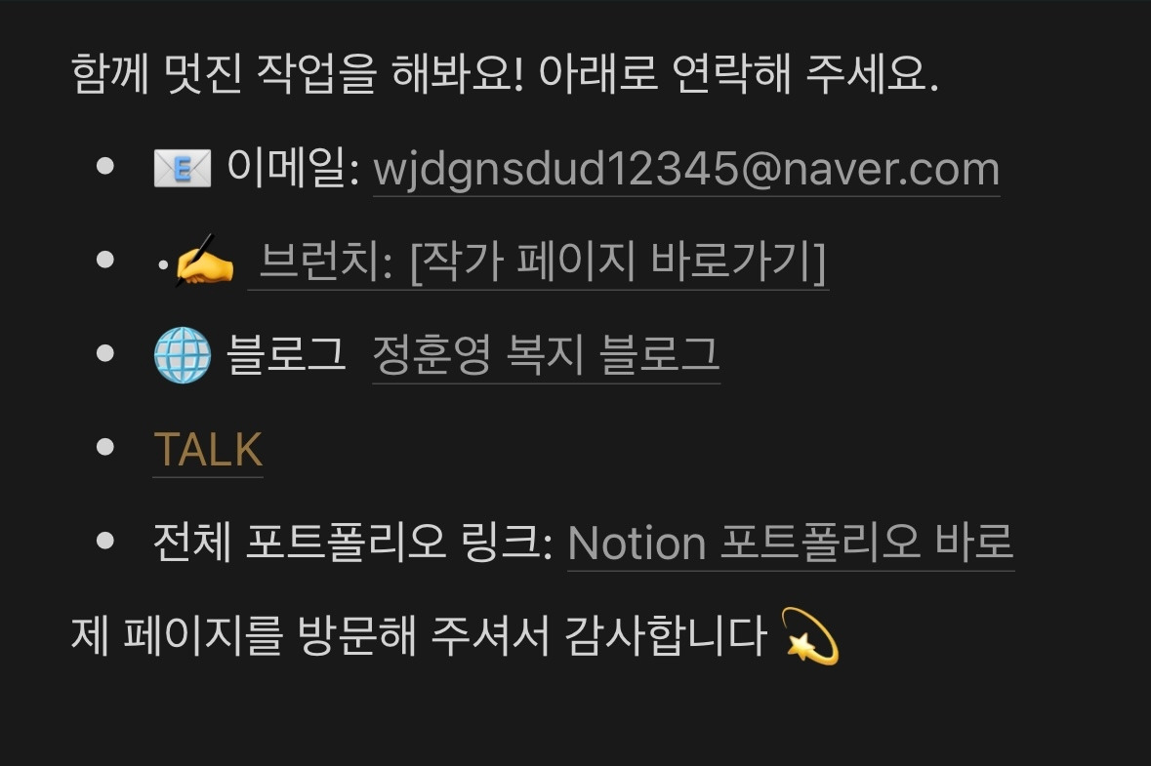Open the wjdgnsdud12345@naver.com email link

click(686, 170)
